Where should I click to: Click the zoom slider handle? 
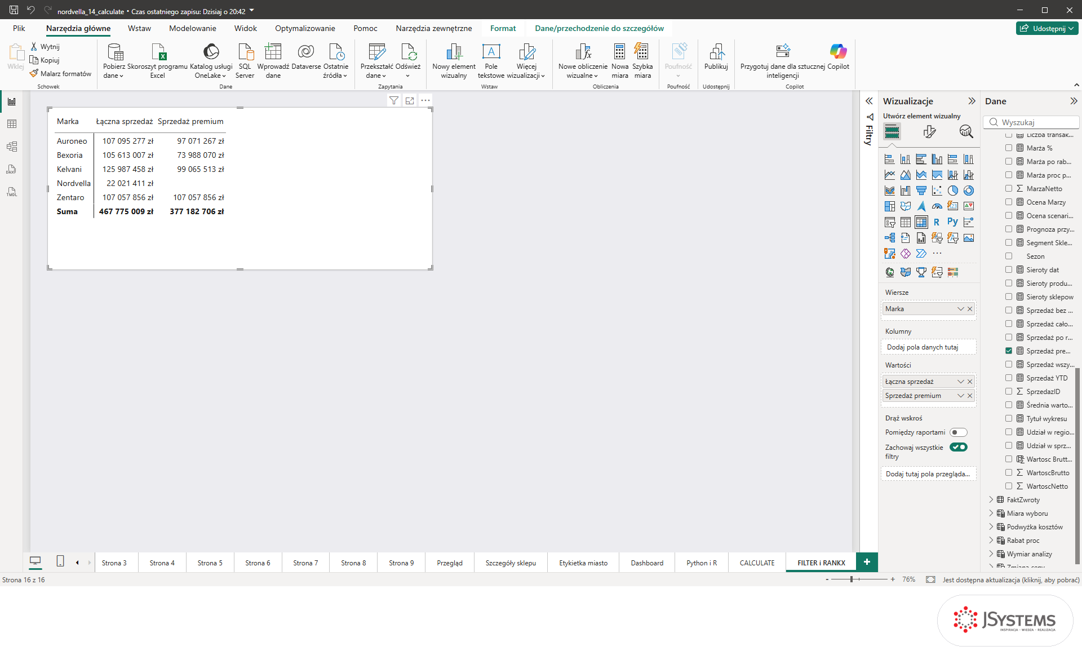pos(852,579)
